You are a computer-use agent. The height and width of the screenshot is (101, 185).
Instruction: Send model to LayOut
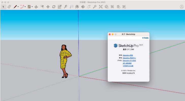(118, 7)
